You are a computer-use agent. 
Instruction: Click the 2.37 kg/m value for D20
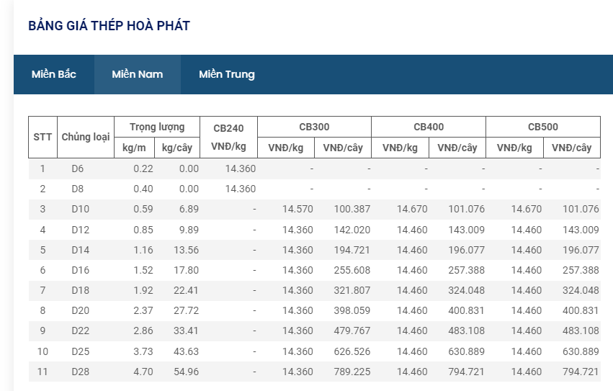[x=143, y=310]
